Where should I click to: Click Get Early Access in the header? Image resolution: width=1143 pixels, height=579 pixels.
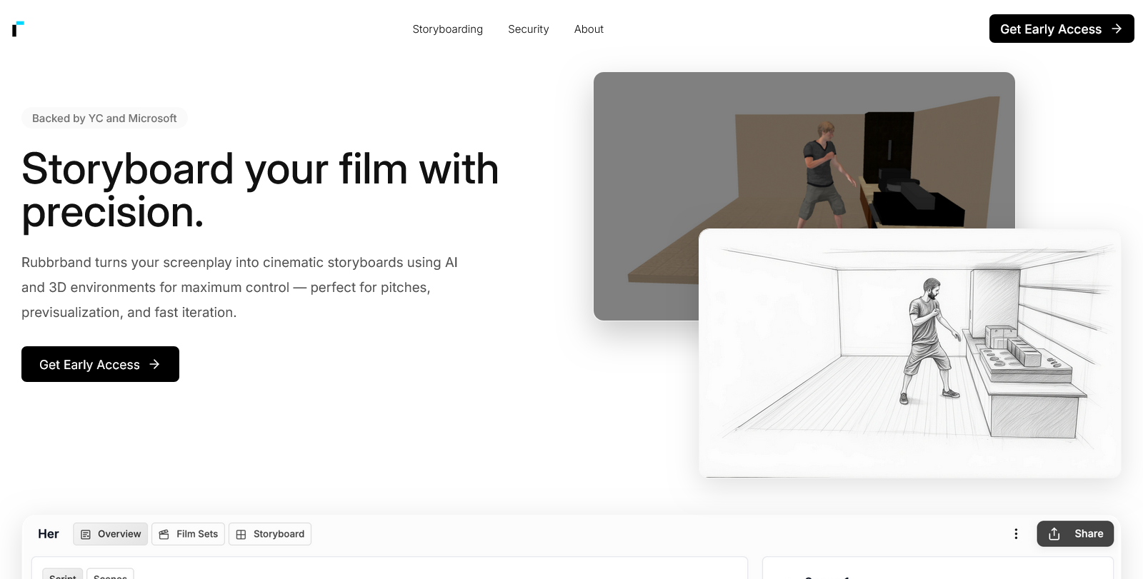(x=1062, y=29)
